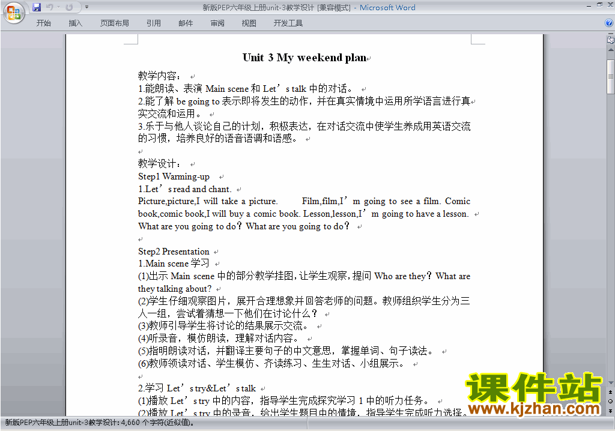Image resolution: width=615 pixels, height=431 pixels.
Task: Click the vertical scrollbar up arrow
Action: pyautogui.click(x=611, y=50)
